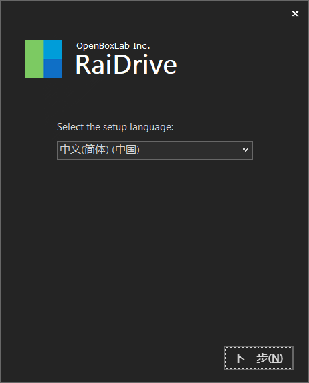Close the RaiDrive installer with X icon

click(x=295, y=13)
